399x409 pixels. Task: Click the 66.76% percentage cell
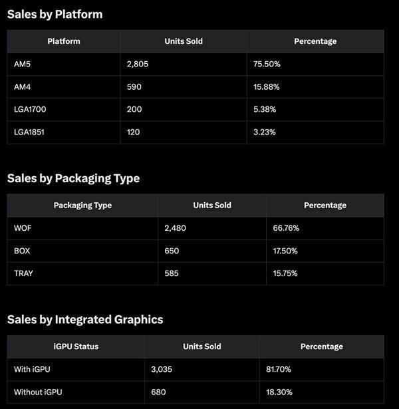tap(286, 228)
